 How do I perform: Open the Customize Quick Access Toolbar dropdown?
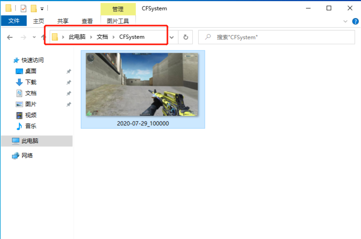click(x=42, y=9)
